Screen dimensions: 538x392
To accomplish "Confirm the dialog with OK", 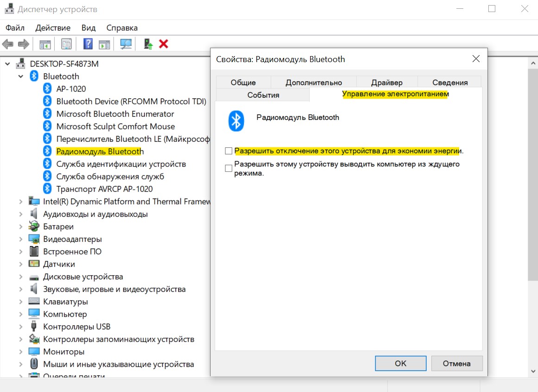I will pos(400,363).
